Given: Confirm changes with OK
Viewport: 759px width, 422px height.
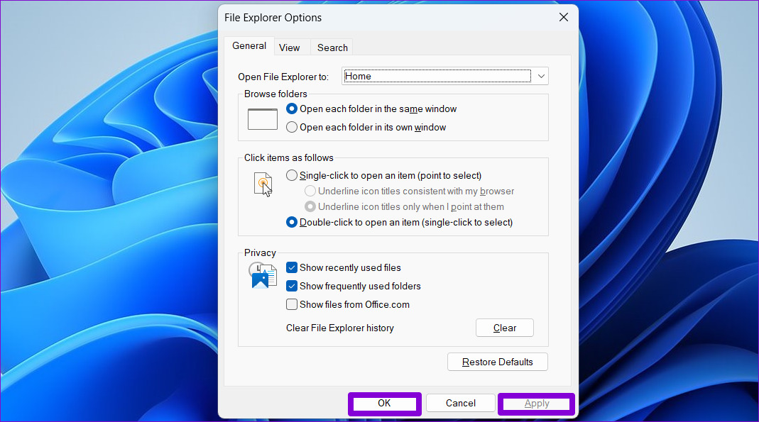Looking at the screenshot, I should tap(384, 403).
